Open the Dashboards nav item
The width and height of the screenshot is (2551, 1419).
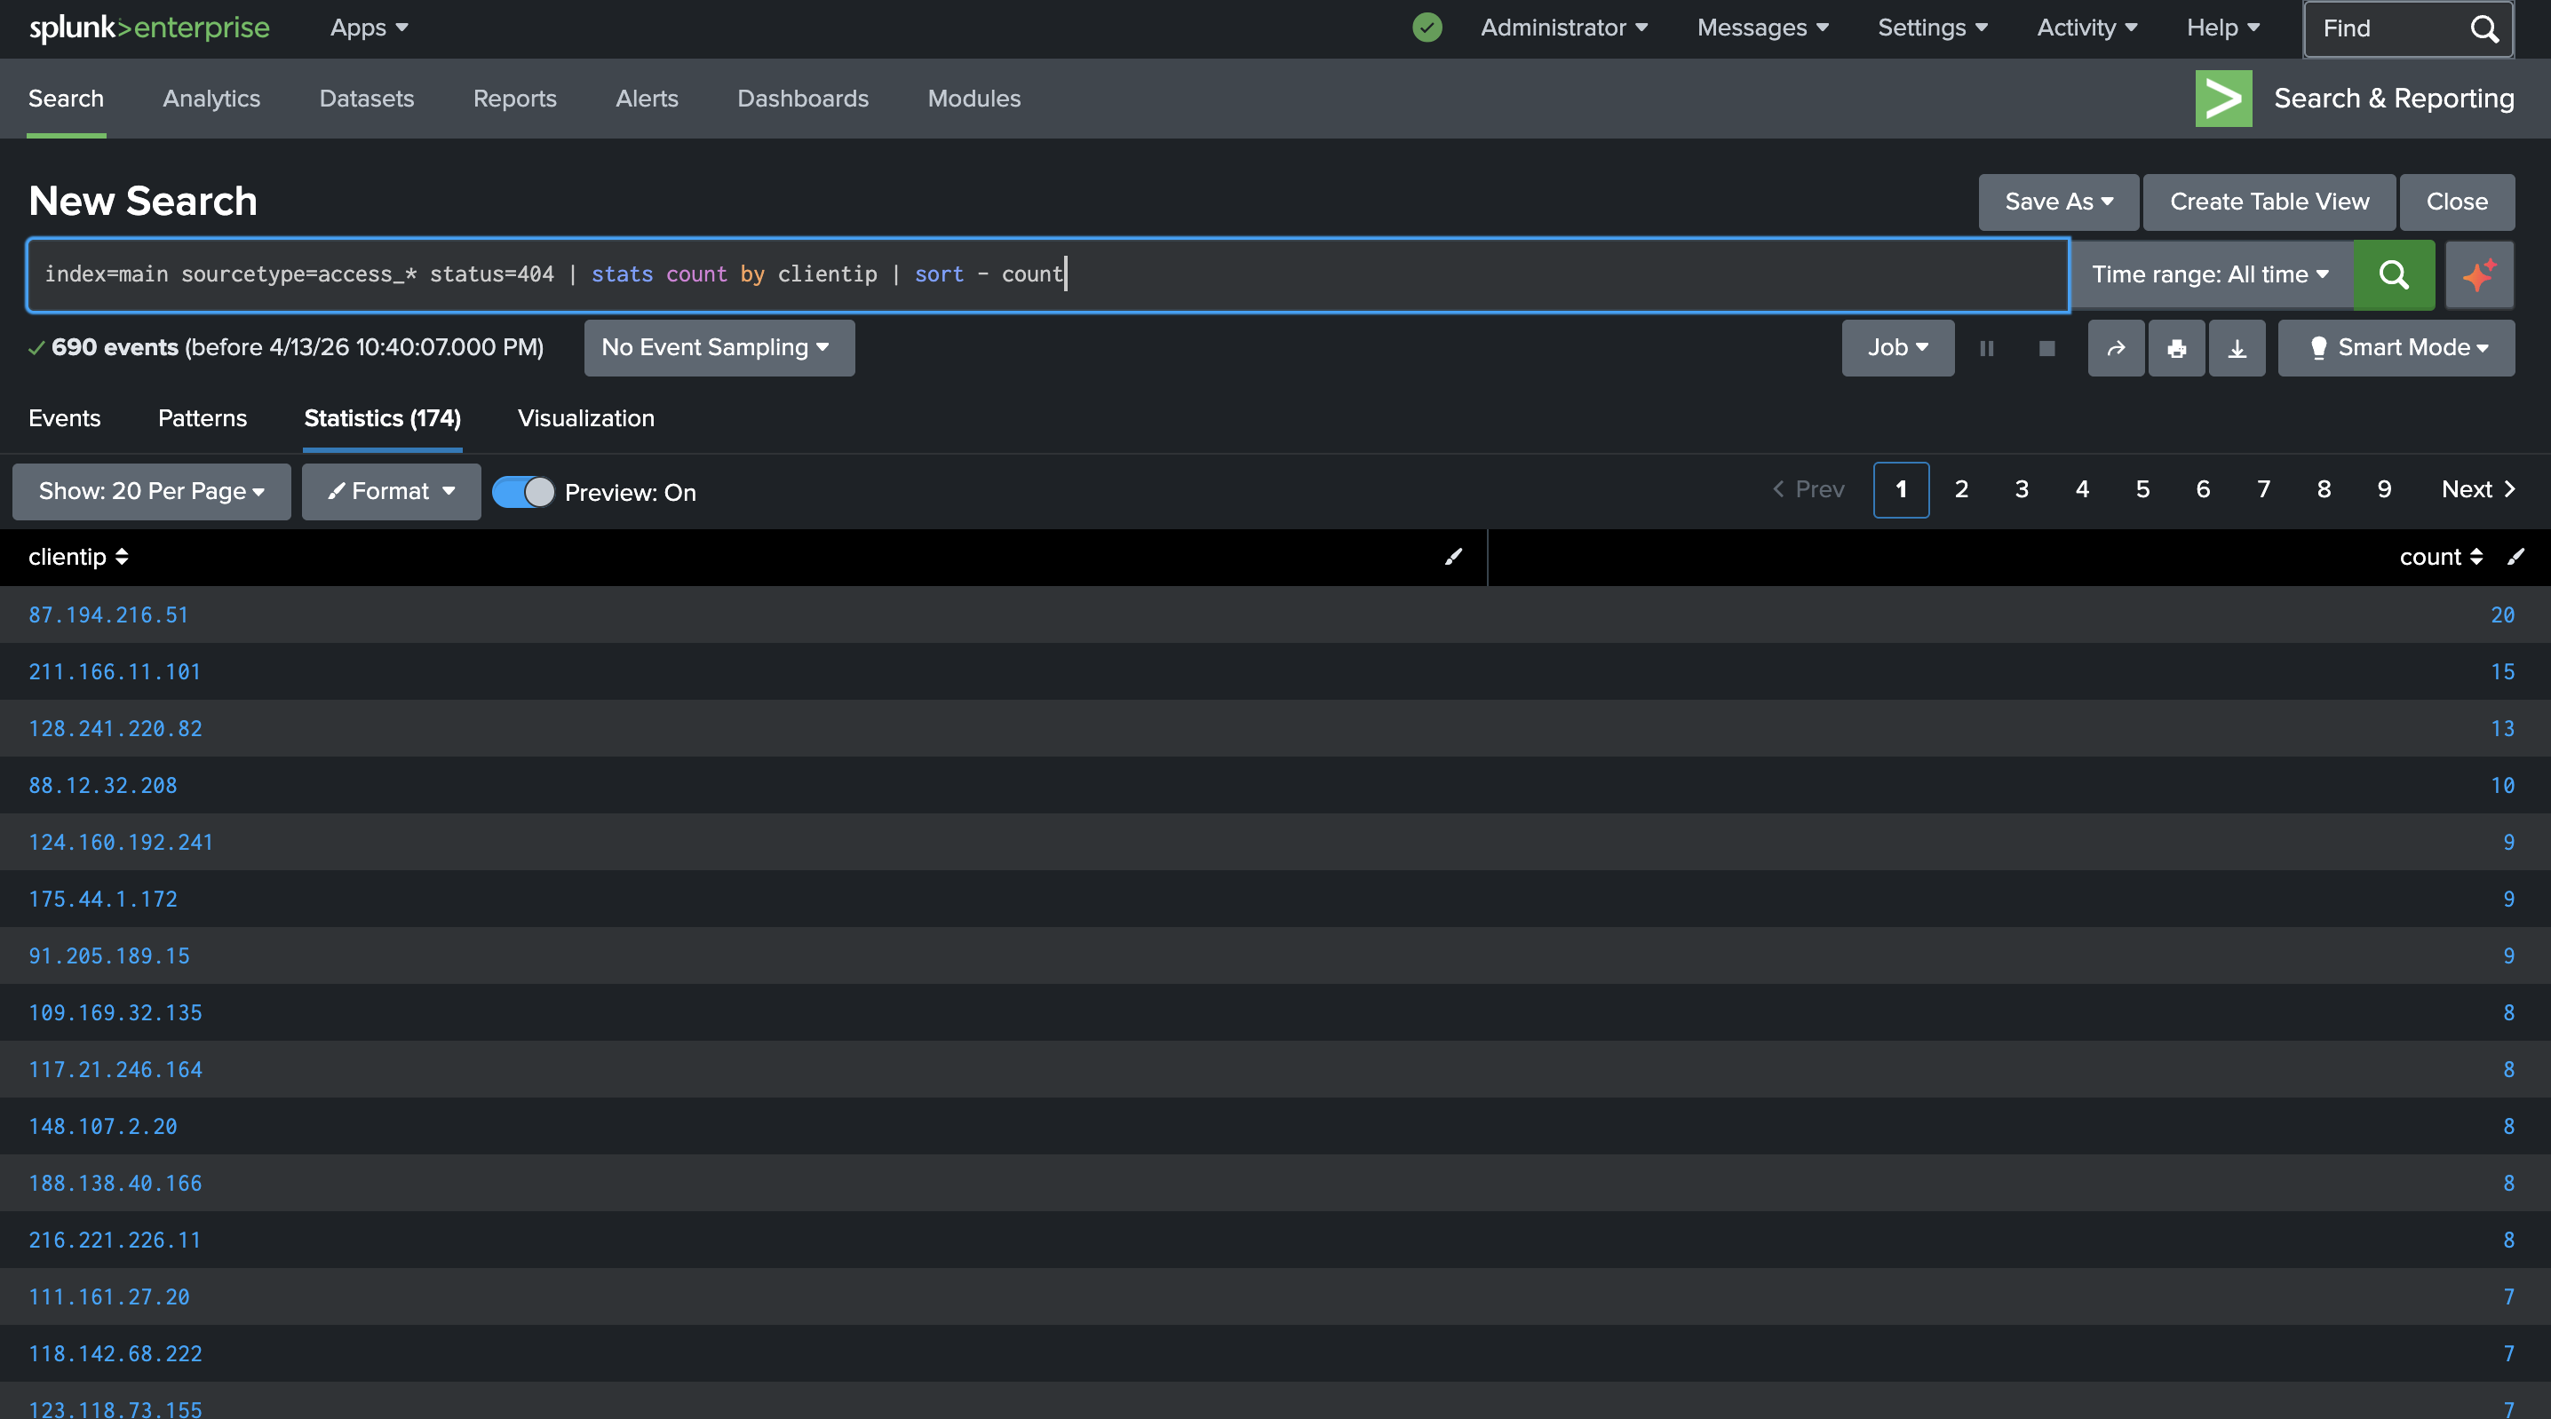pyautogui.click(x=802, y=98)
